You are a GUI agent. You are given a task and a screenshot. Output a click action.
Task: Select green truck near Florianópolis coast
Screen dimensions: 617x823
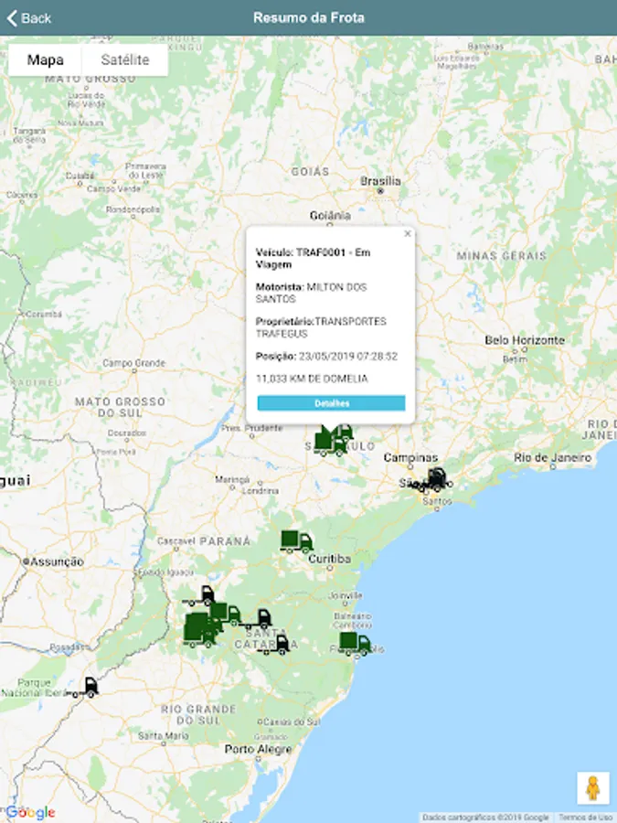click(x=355, y=644)
